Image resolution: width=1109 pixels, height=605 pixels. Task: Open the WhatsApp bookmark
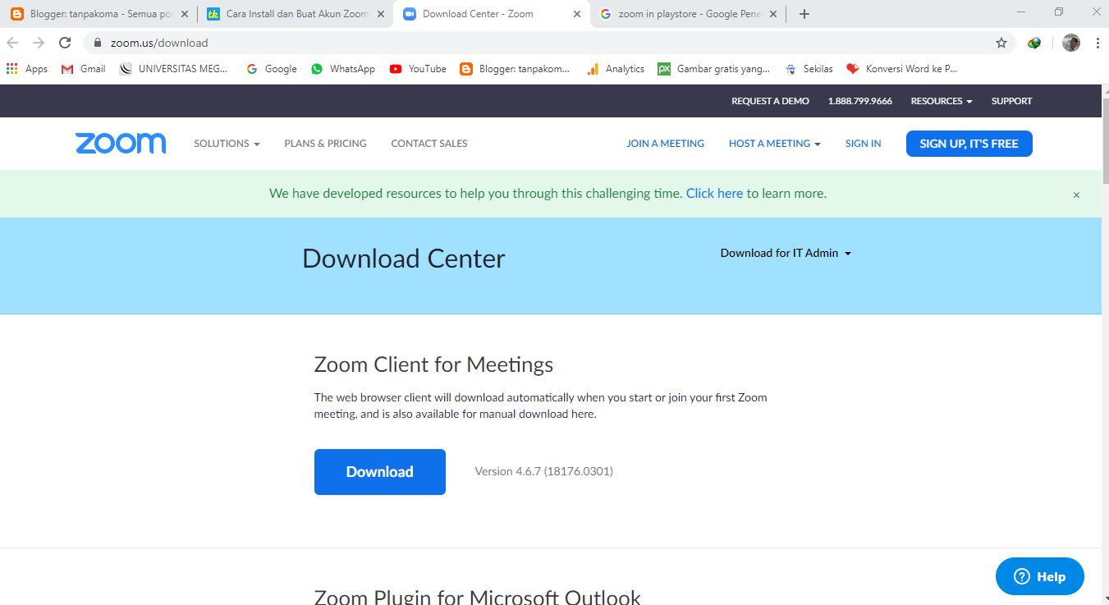pos(343,69)
